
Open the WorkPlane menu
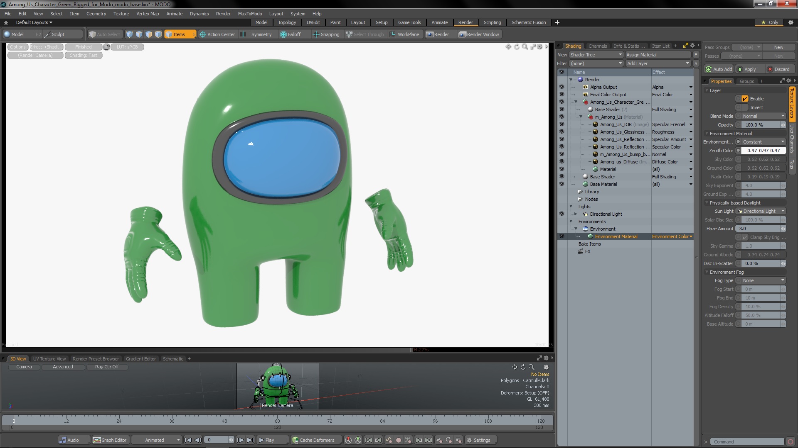tap(405, 34)
